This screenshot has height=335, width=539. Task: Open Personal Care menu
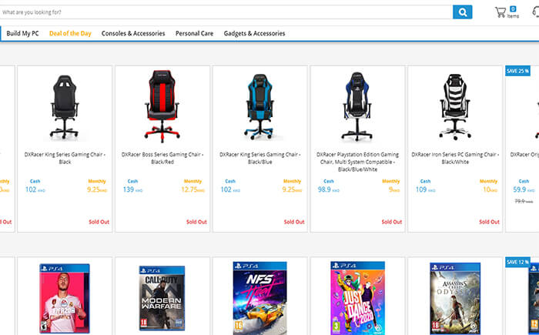click(194, 33)
